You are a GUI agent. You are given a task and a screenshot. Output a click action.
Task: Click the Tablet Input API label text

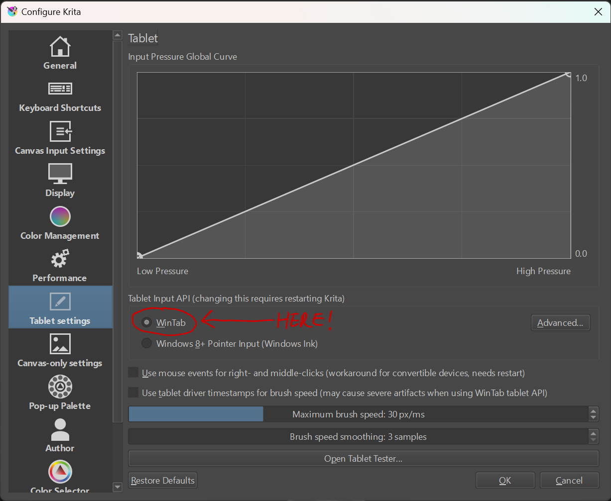(237, 299)
